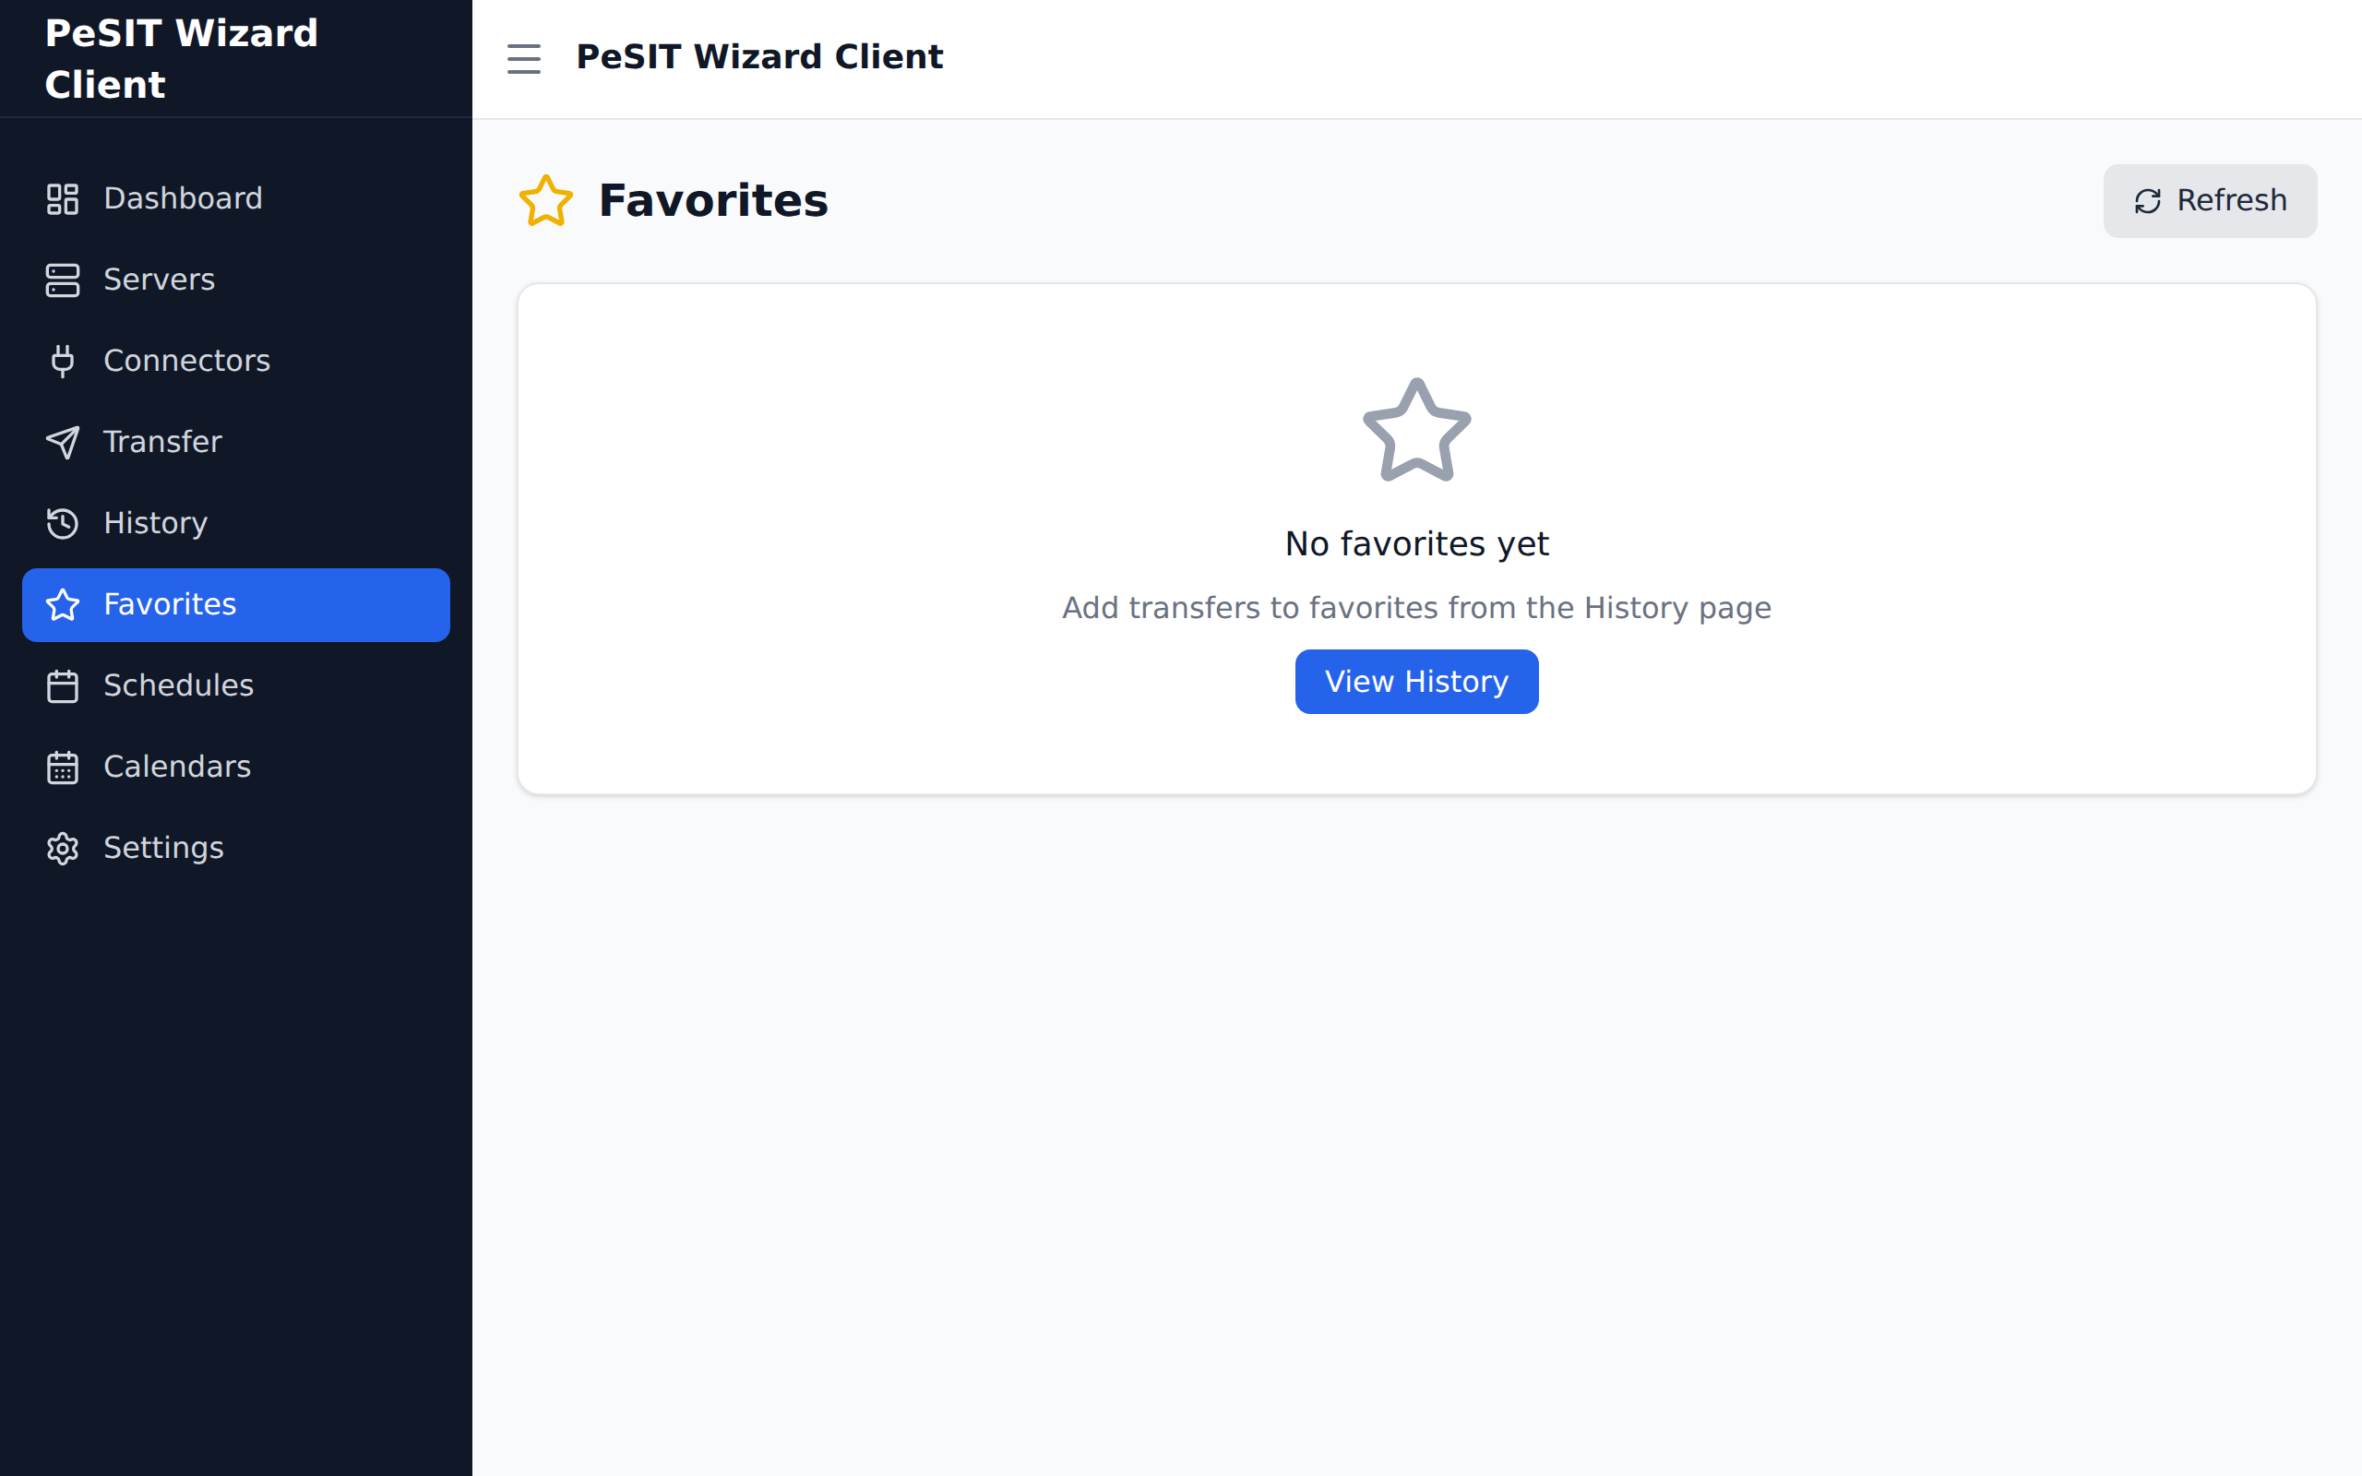
Task: Click the yellow star beside Favorites heading
Action: 545,201
